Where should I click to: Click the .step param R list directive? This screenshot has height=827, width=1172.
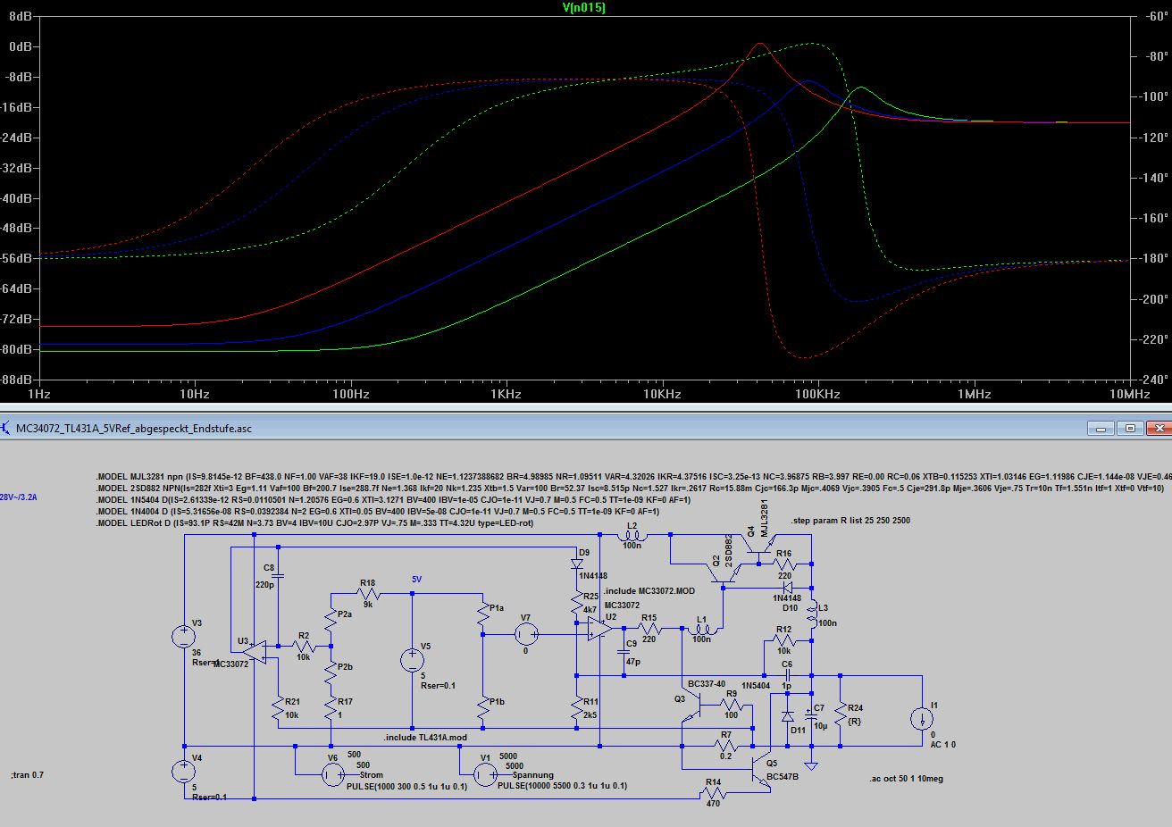tap(850, 521)
